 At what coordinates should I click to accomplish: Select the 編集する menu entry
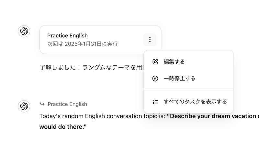(174, 61)
